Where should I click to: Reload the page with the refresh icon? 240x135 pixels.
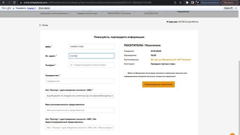(14, 3)
